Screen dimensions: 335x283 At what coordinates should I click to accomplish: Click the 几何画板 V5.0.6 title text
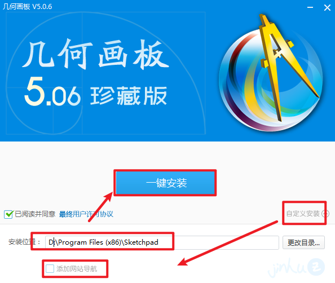(x=27, y=7)
